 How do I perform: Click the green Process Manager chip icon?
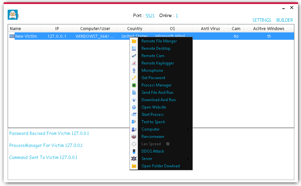(x=134, y=85)
